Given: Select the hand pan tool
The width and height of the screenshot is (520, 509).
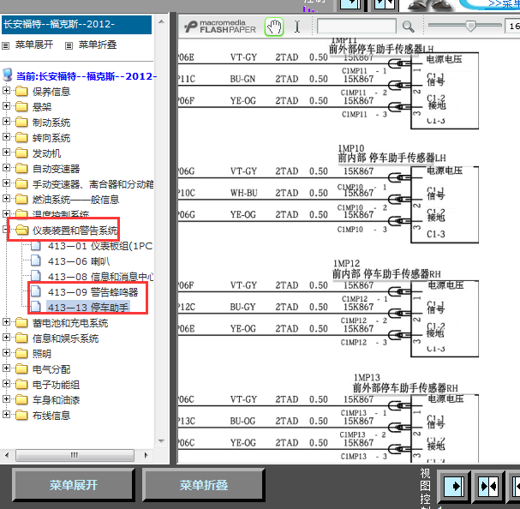Looking at the screenshot, I should click(274, 27).
